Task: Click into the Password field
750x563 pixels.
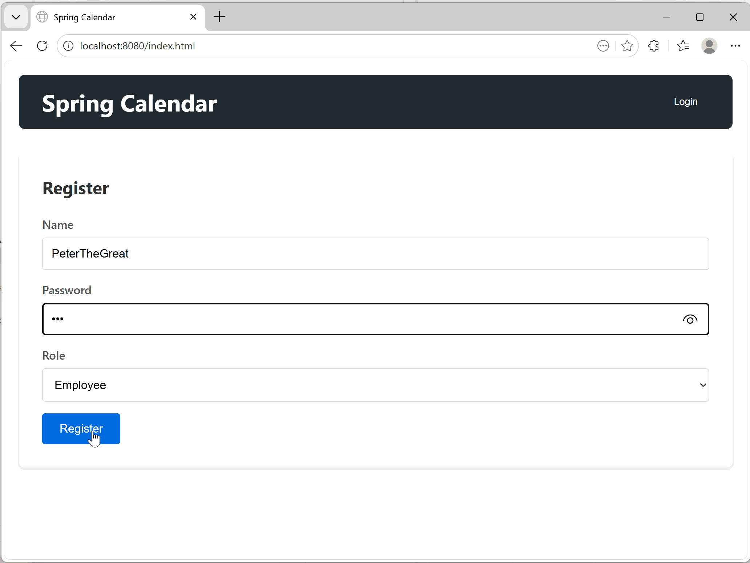Action: pos(363,319)
